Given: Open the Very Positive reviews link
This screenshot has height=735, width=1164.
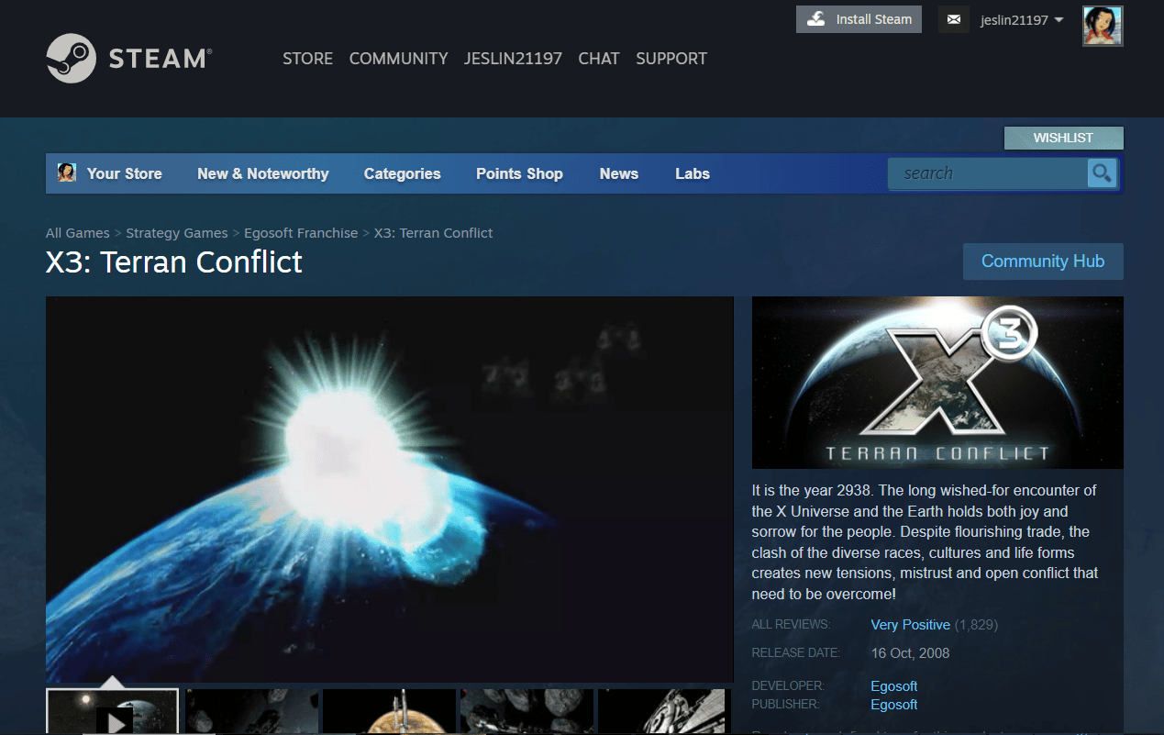Looking at the screenshot, I should click(910, 625).
